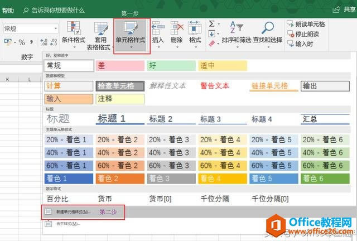Expand the 常规 number format dropdown
357x241 pixels.
tap(56, 28)
